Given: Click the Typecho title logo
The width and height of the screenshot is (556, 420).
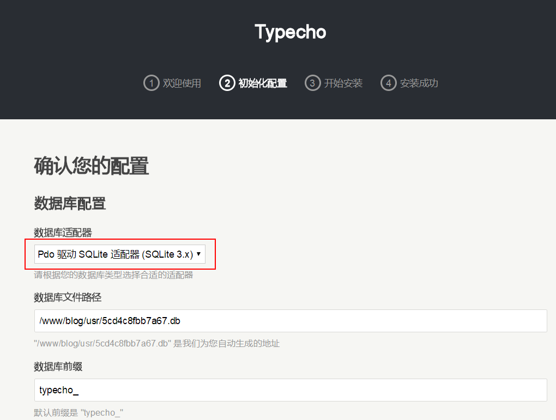Looking at the screenshot, I should pyautogui.click(x=291, y=32).
